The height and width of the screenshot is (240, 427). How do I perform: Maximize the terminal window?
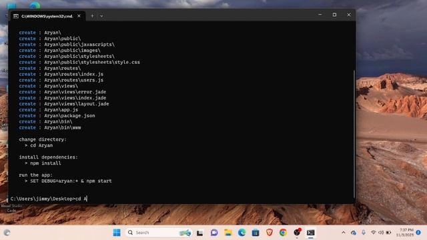point(334,15)
